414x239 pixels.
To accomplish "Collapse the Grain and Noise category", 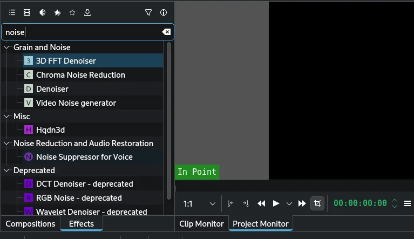I will (6, 47).
